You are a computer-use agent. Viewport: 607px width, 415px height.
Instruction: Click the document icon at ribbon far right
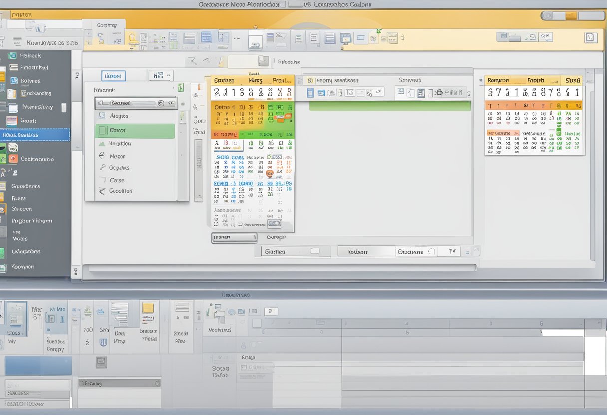pyautogui.click(x=591, y=37)
